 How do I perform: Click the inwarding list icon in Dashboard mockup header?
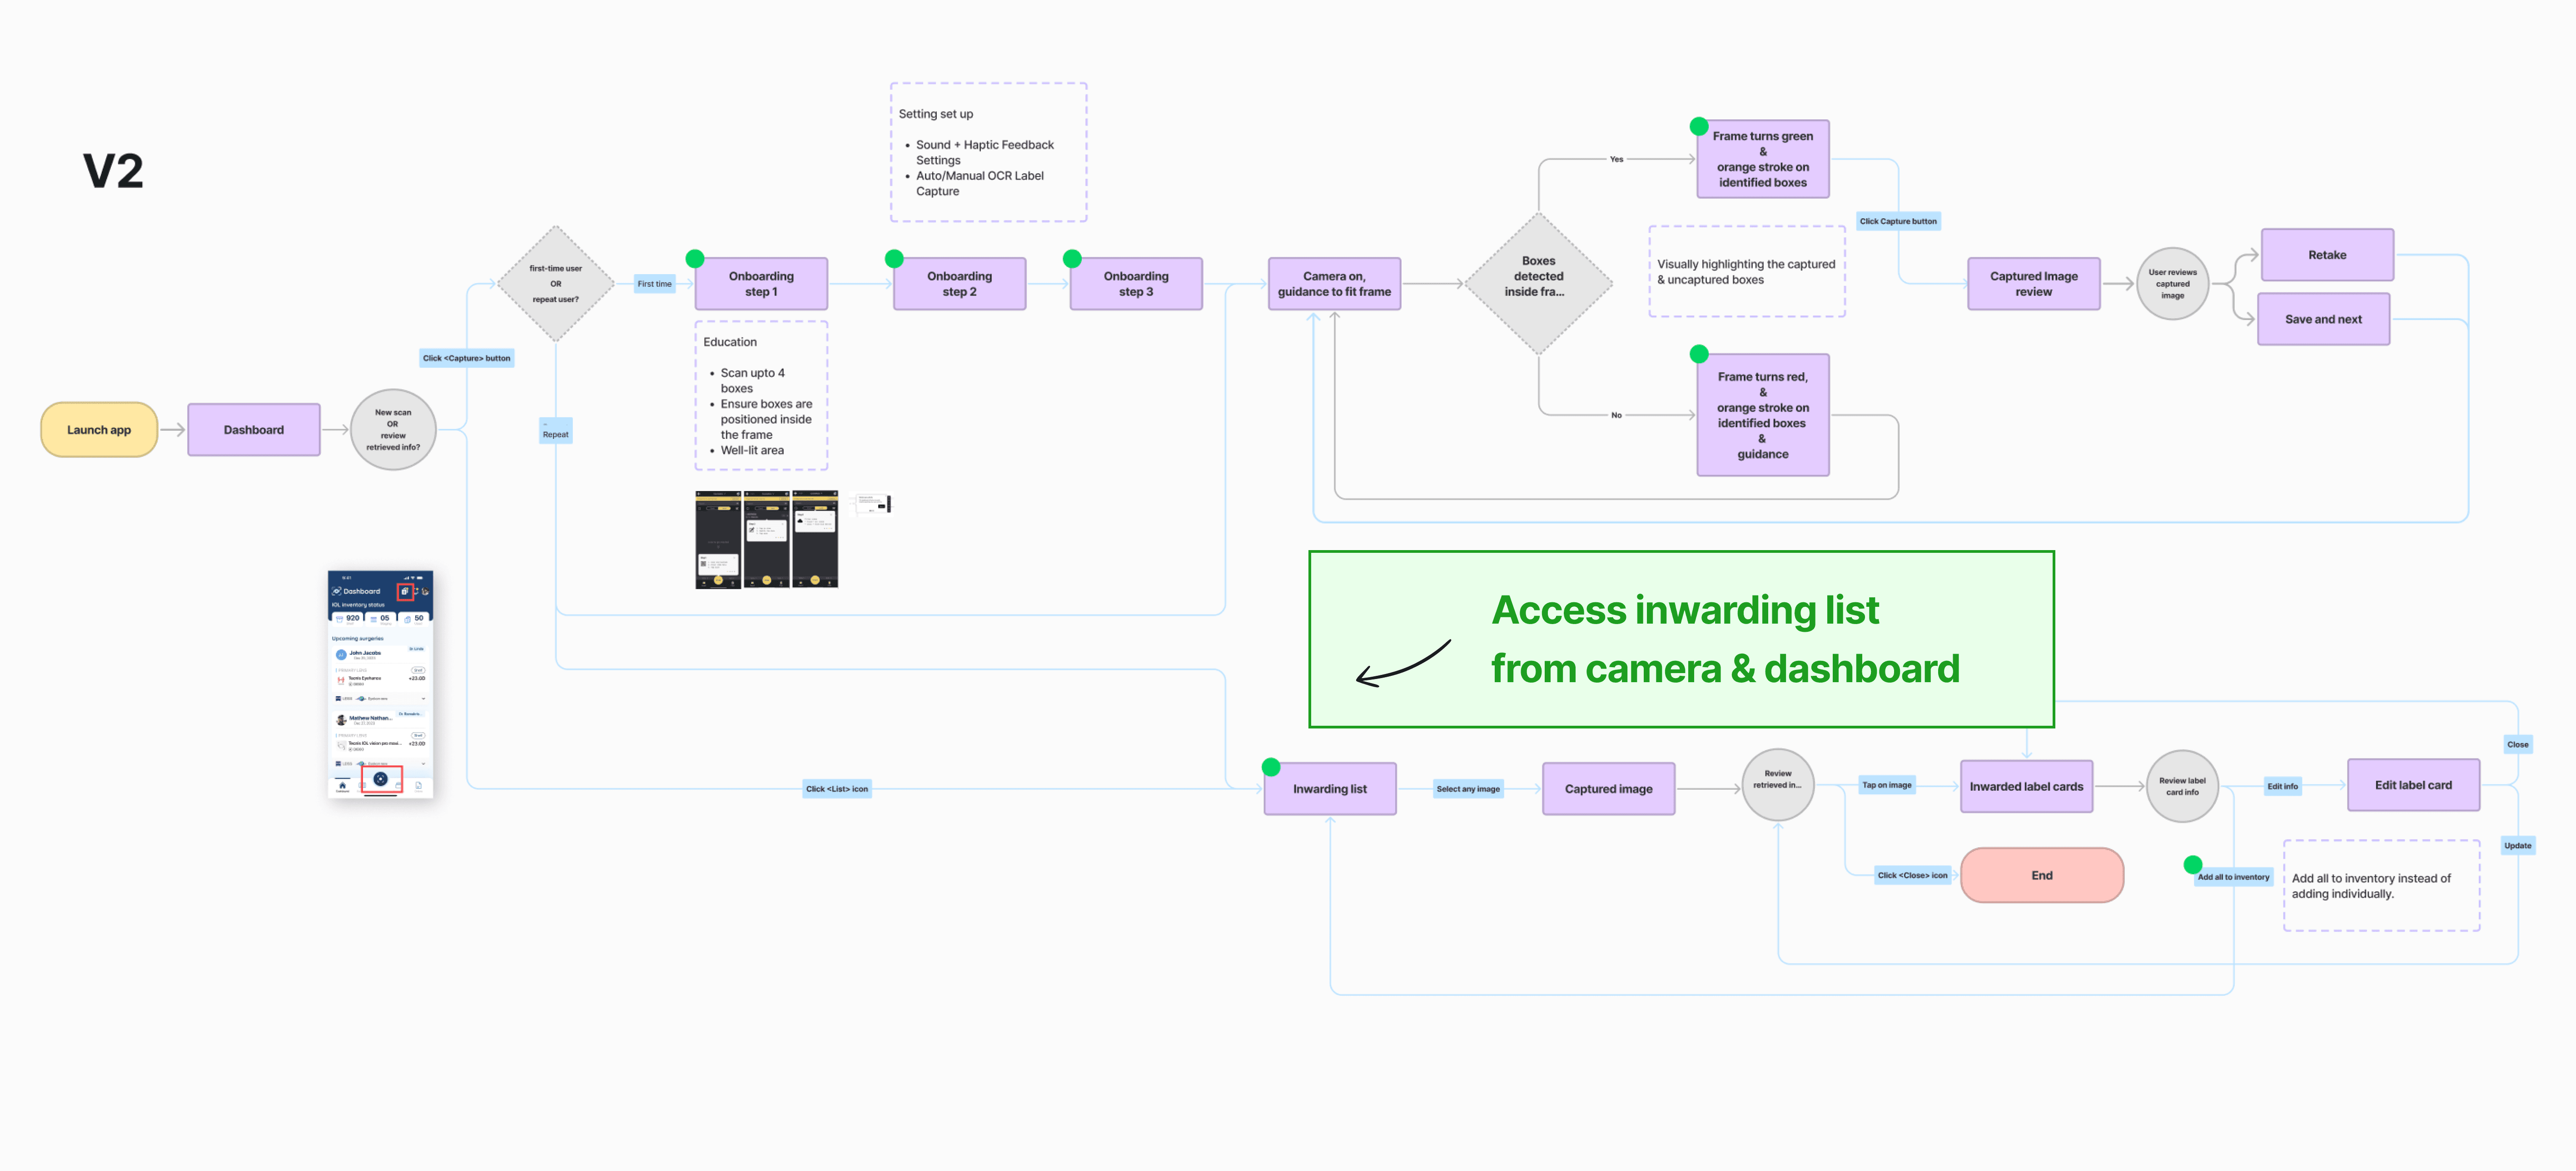(405, 591)
